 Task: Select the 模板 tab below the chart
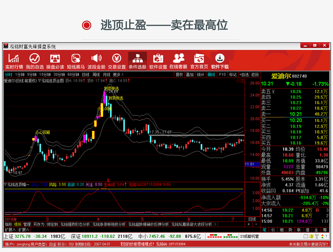click(18, 224)
